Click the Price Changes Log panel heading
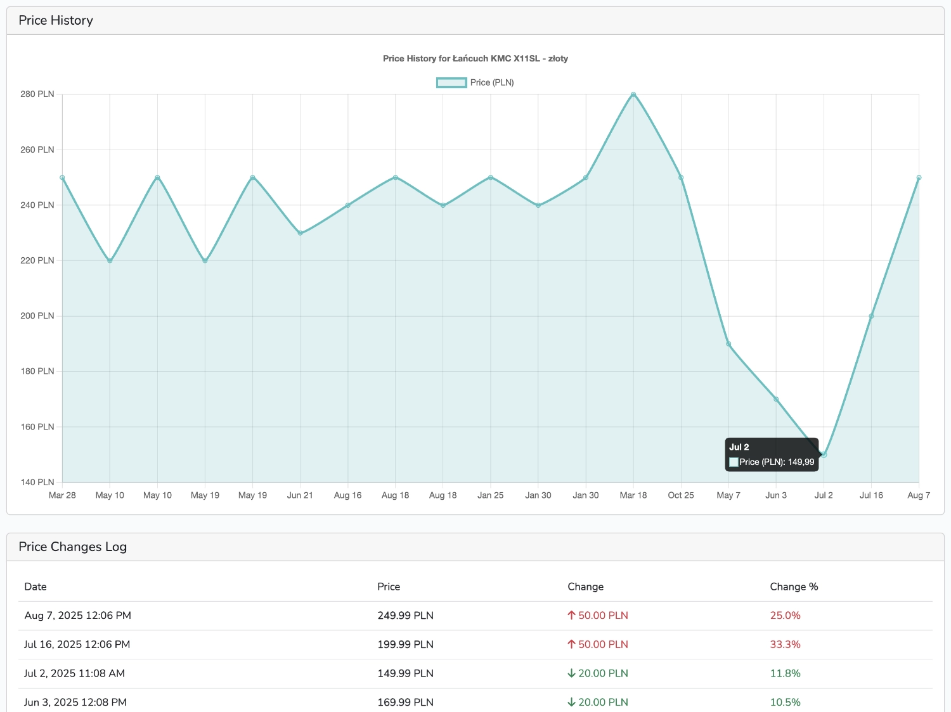This screenshot has height=712, width=951. click(72, 547)
